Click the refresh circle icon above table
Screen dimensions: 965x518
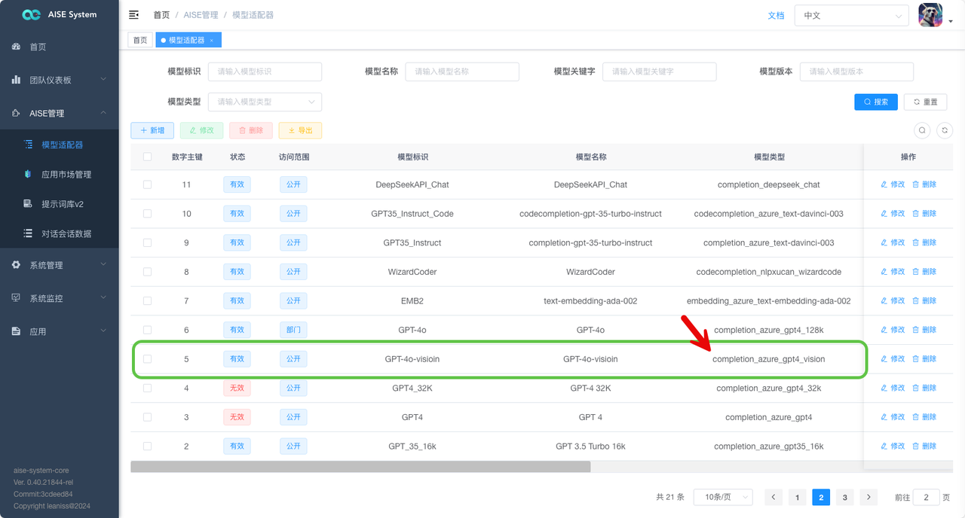pos(945,130)
